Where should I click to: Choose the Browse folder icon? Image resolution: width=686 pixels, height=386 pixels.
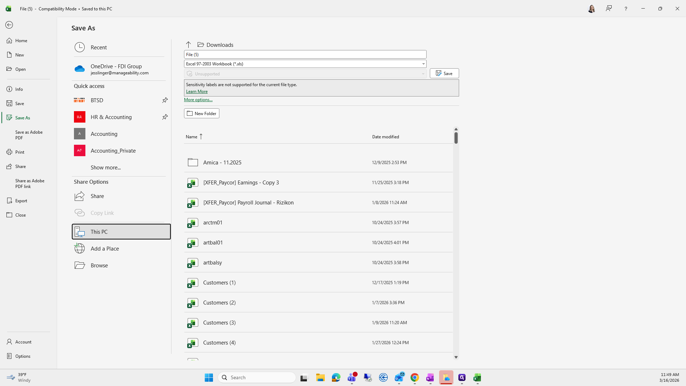coord(80,265)
